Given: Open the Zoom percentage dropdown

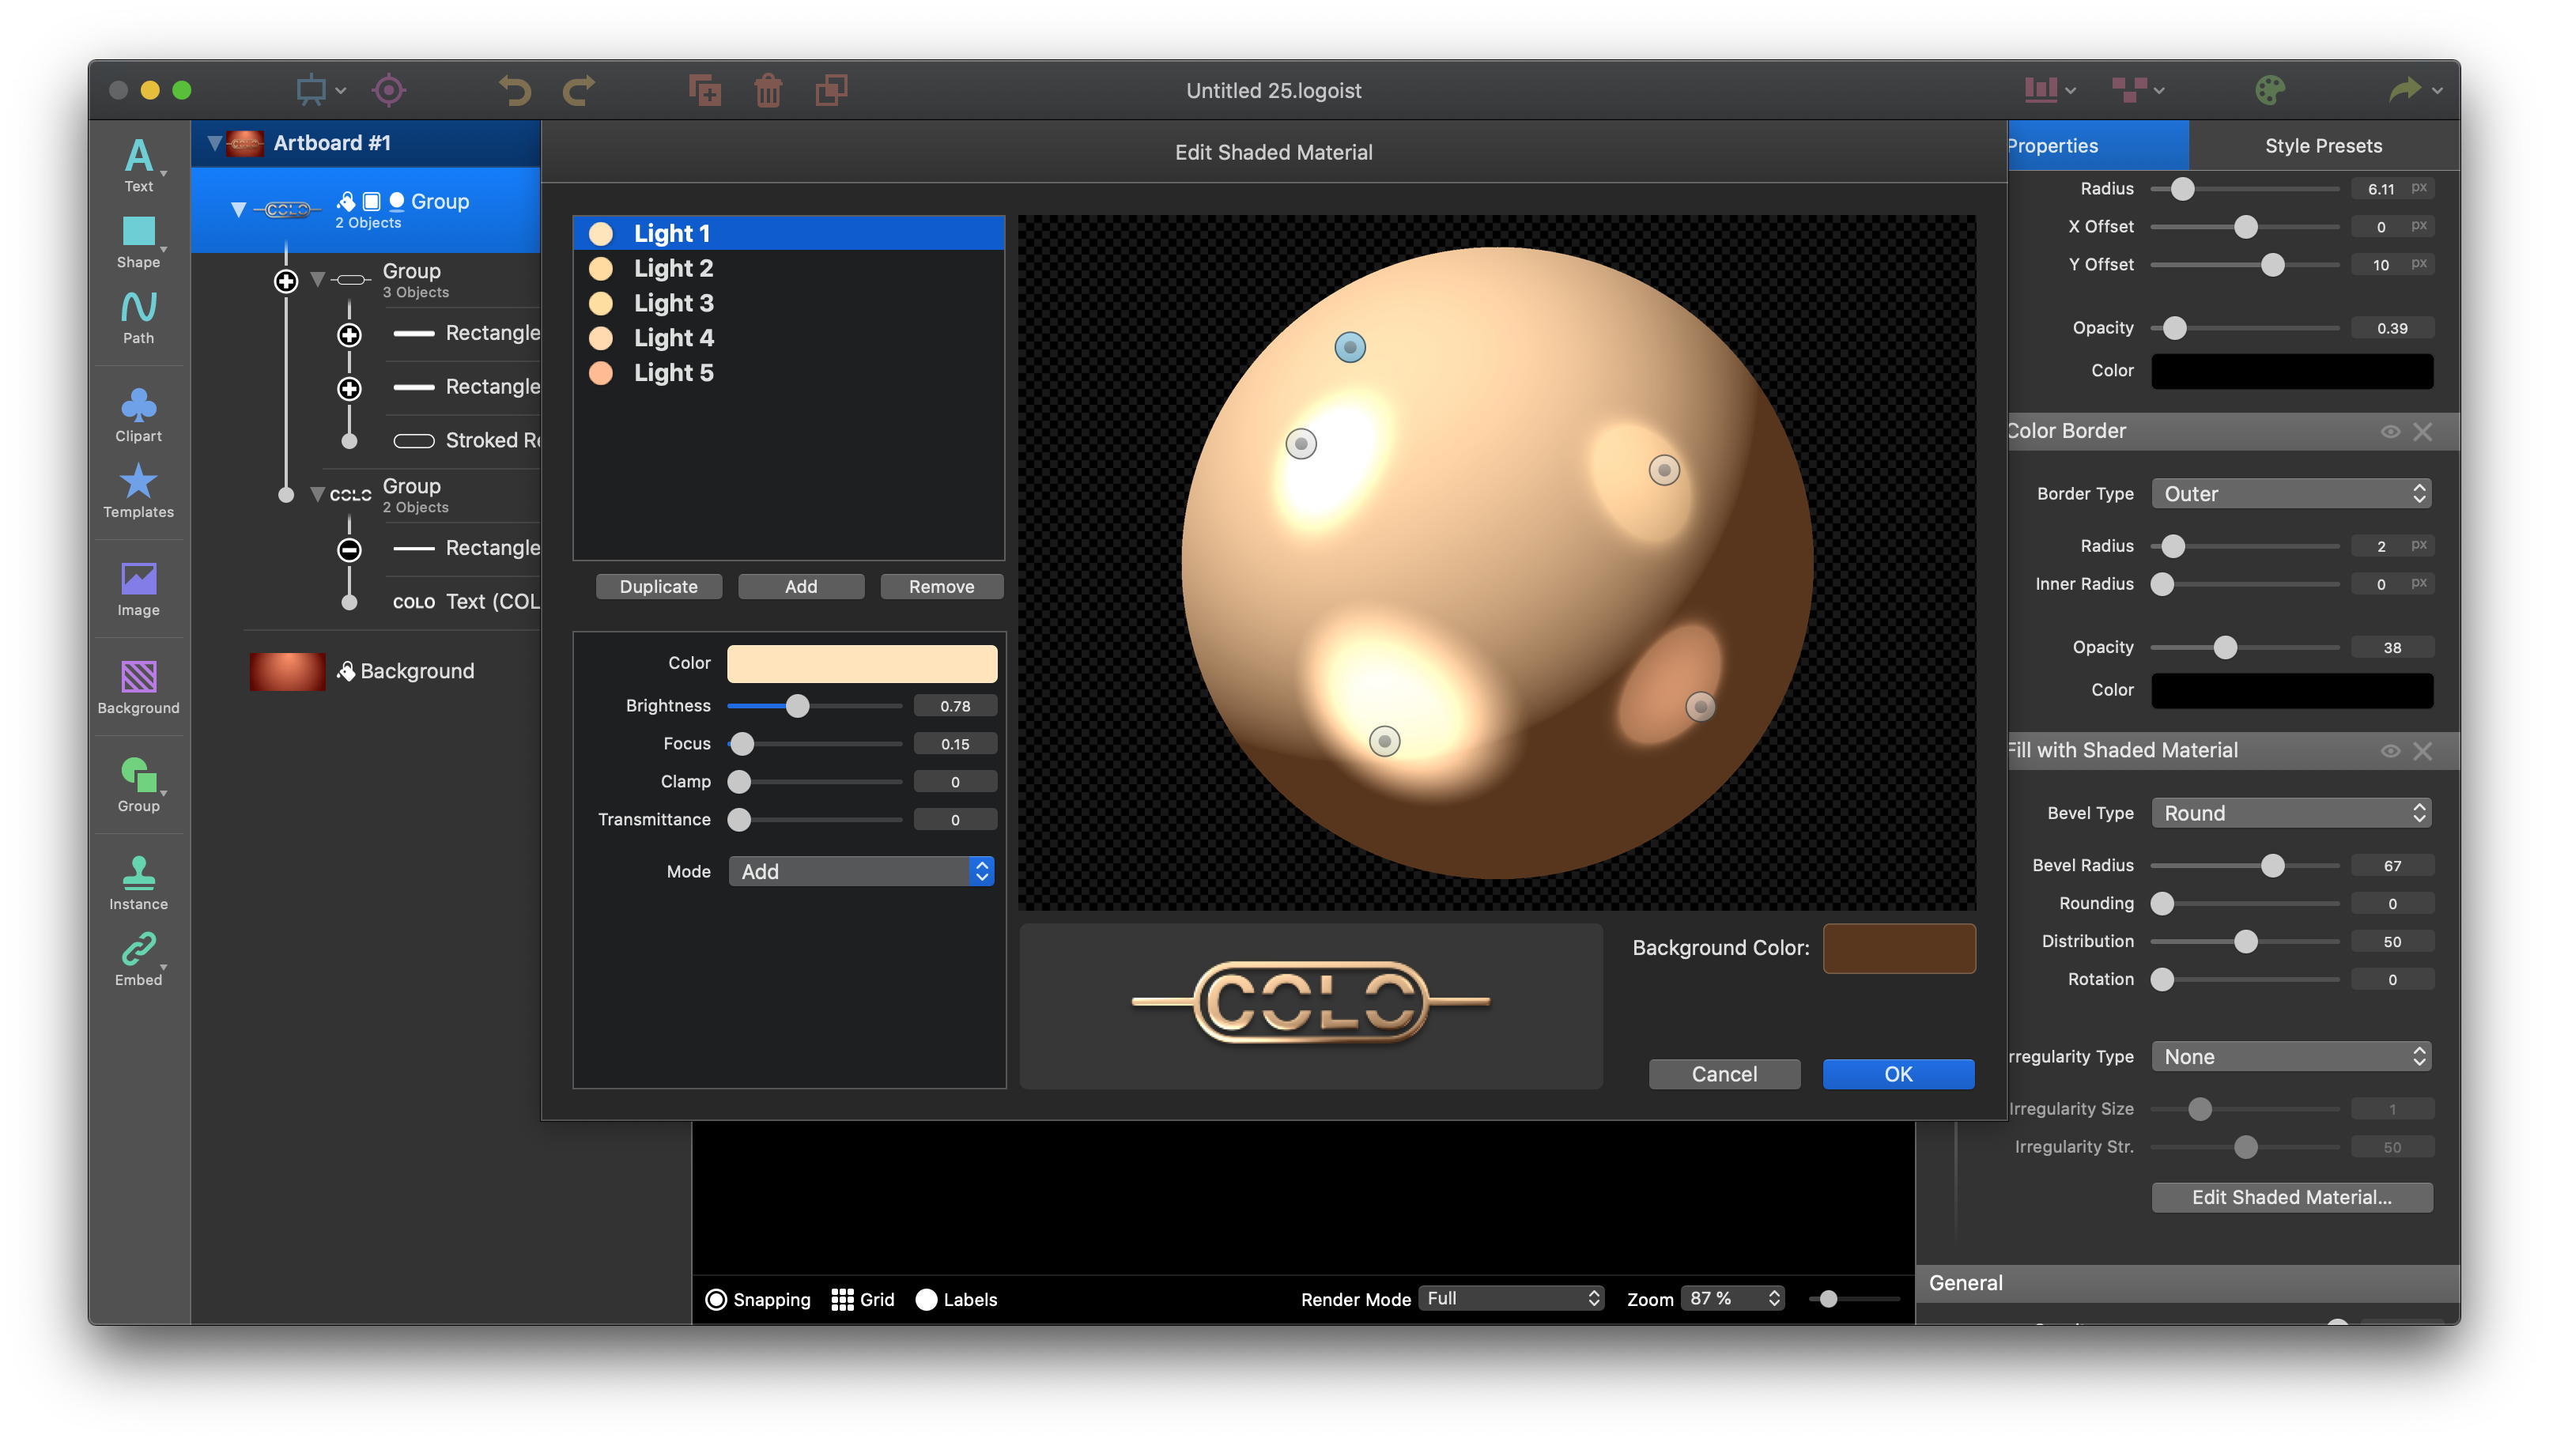Looking at the screenshot, I should (1733, 1298).
